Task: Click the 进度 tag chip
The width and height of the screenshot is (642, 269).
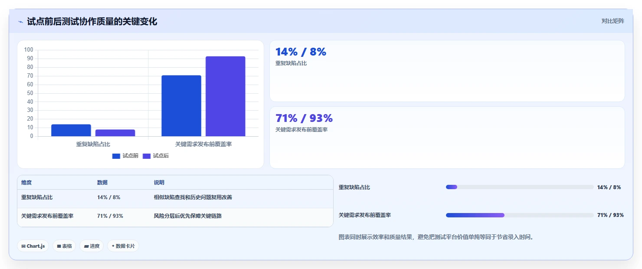Action: (92, 246)
